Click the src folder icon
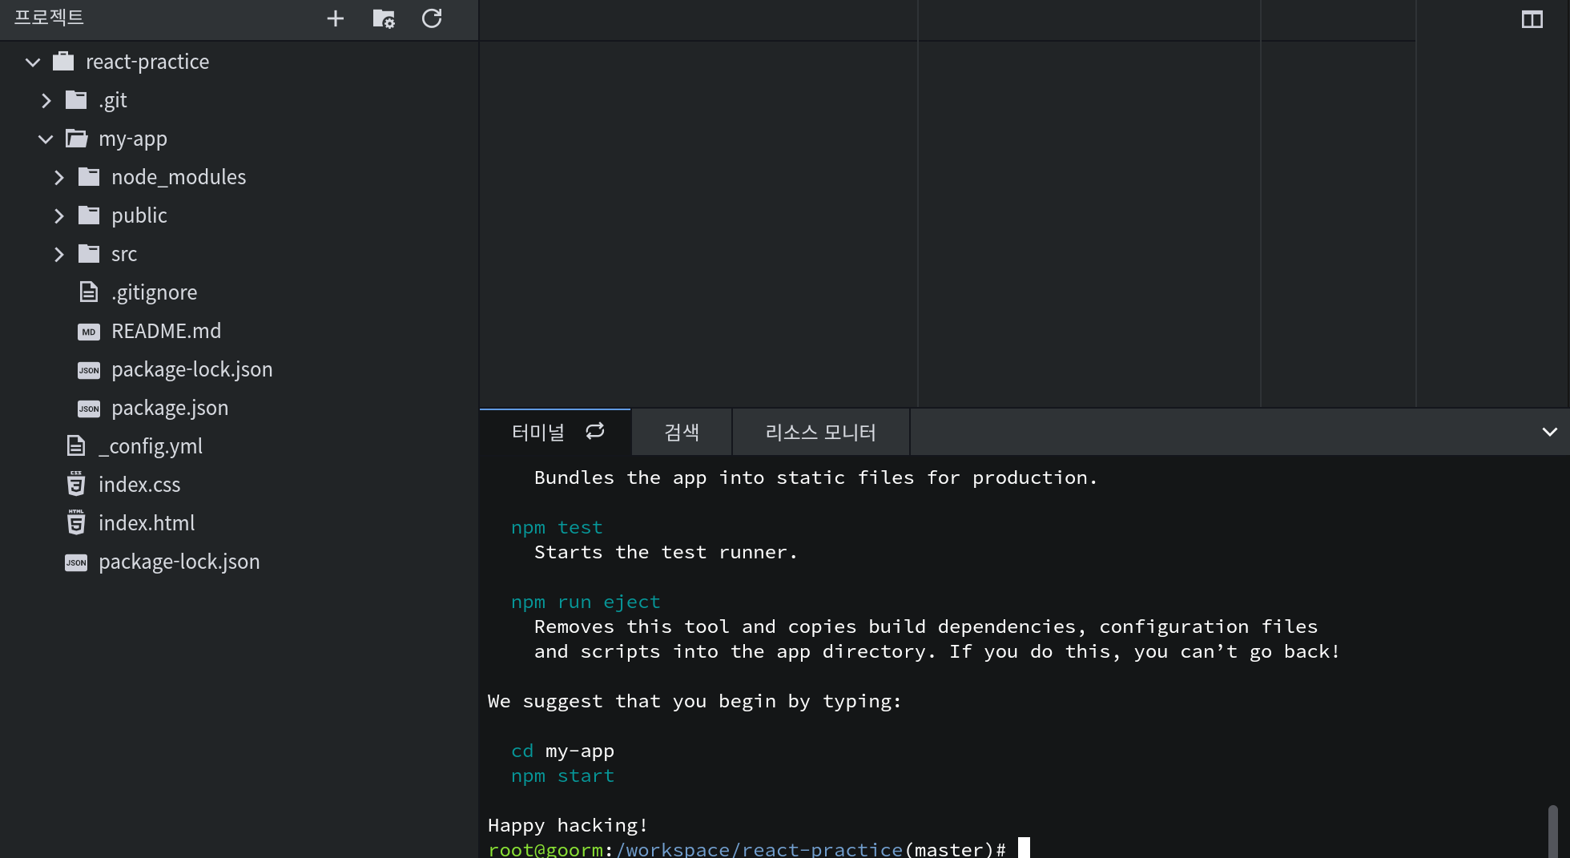 (89, 253)
